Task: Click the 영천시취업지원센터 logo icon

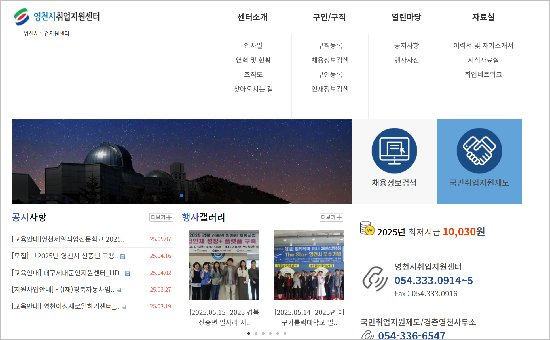Action: 22,17
